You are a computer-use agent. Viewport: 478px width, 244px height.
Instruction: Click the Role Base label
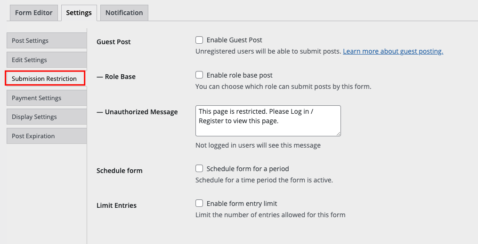tap(116, 77)
